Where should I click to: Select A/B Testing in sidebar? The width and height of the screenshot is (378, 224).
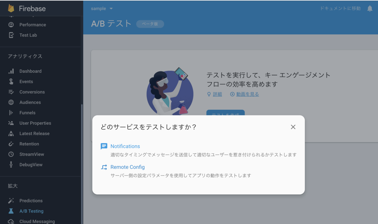point(31,211)
